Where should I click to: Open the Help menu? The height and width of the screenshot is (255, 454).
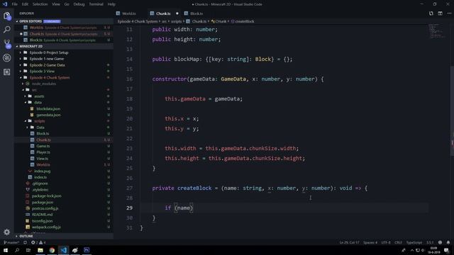coord(111,4)
